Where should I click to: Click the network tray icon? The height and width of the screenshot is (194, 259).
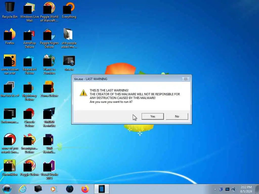227,189
